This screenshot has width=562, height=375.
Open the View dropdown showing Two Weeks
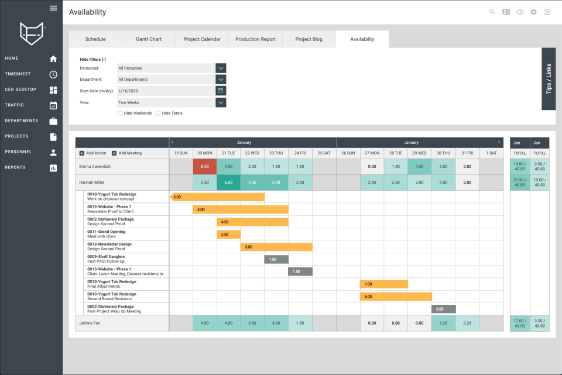tap(221, 102)
